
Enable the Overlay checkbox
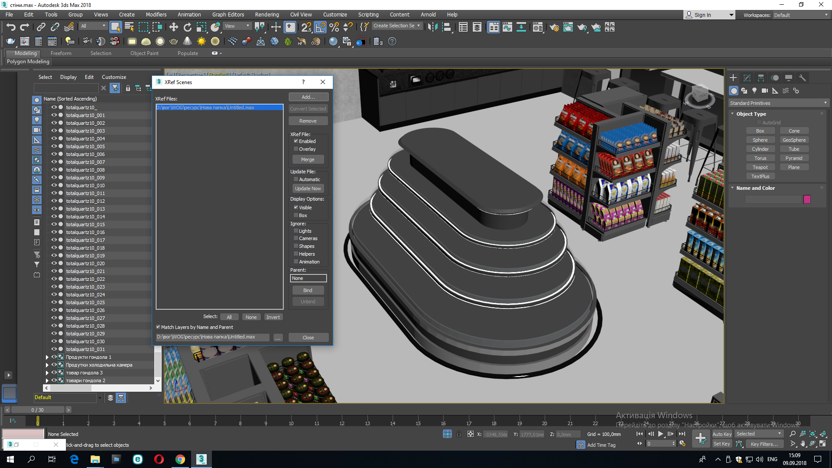pyautogui.click(x=296, y=149)
